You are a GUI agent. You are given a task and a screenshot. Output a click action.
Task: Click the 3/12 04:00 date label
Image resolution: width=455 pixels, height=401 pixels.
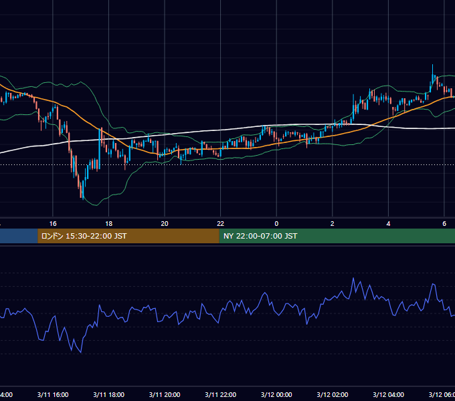click(388, 394)
